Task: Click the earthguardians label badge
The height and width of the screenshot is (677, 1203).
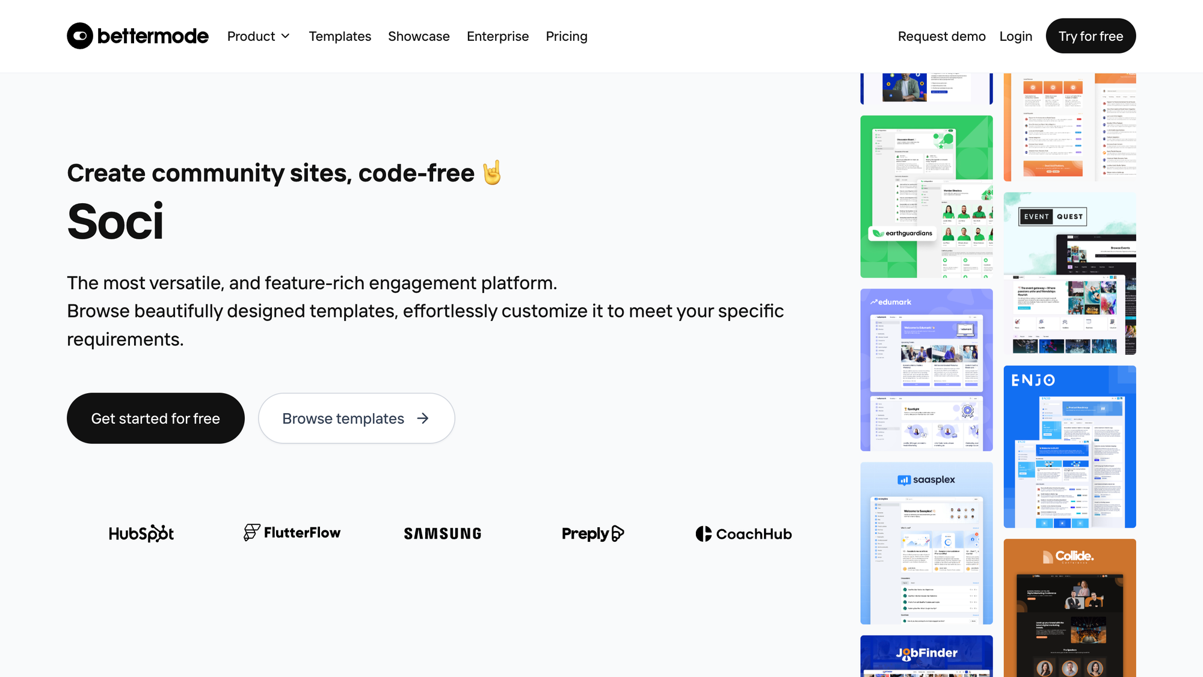Action: (x=902, y=233)
